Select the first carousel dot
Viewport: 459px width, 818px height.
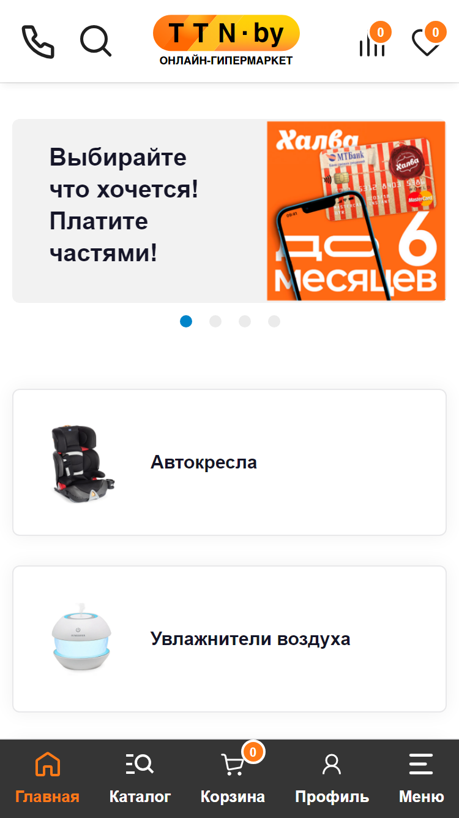coord(186,321)
